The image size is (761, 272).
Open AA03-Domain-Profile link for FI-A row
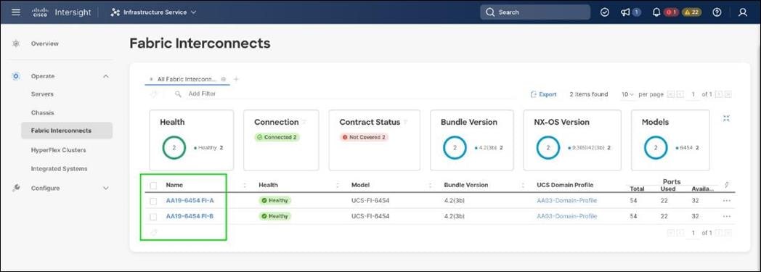pos(567,201)
